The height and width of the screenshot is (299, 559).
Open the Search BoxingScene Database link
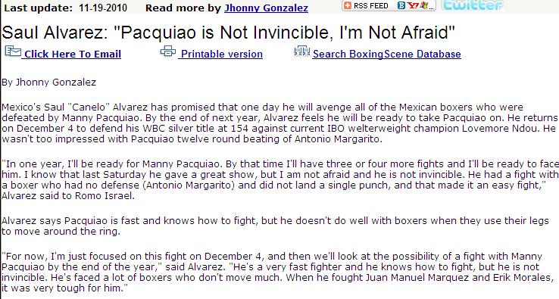coord(387,54)
